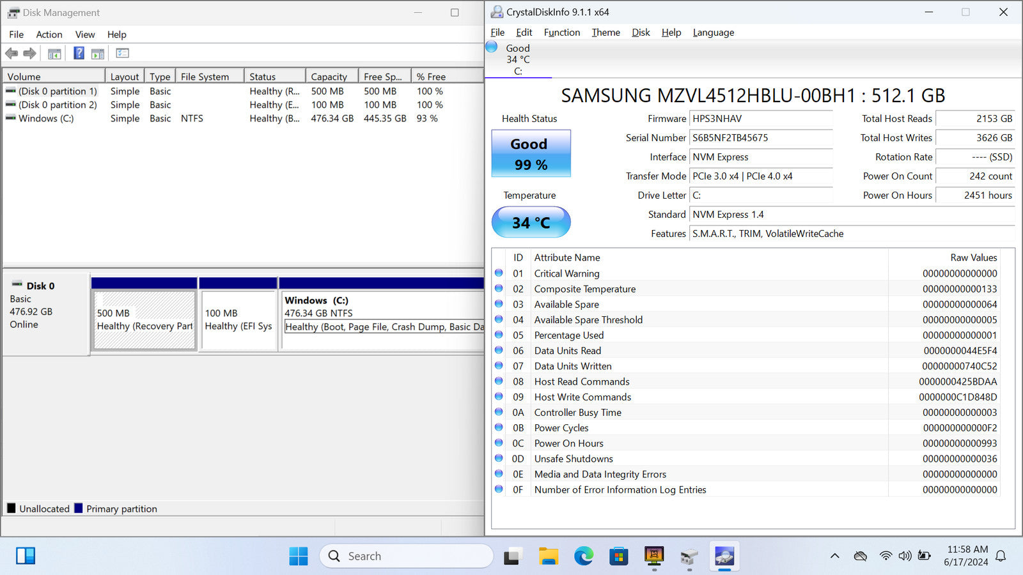Viewport: 1023px width, 575px height.
Task: Select the Windows (C:) partition block in graphical view
Action: click(382, 320)
